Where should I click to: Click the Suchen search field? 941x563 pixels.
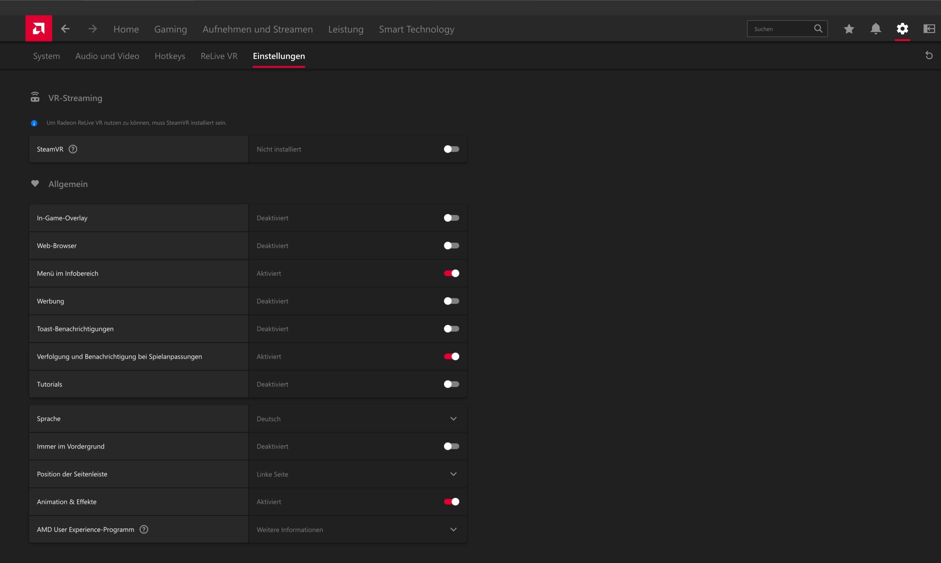[787, 29]
